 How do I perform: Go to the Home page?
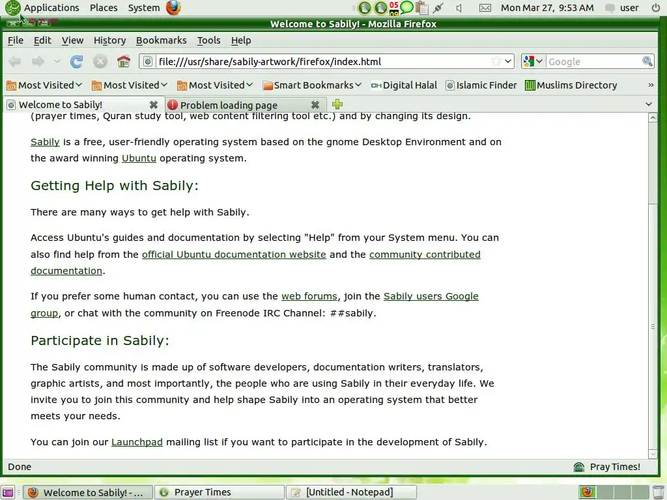coord(124,62)
